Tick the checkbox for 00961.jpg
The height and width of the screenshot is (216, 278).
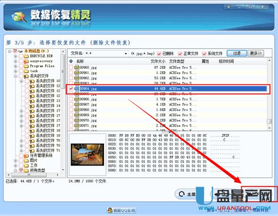[x=71, y=72]
